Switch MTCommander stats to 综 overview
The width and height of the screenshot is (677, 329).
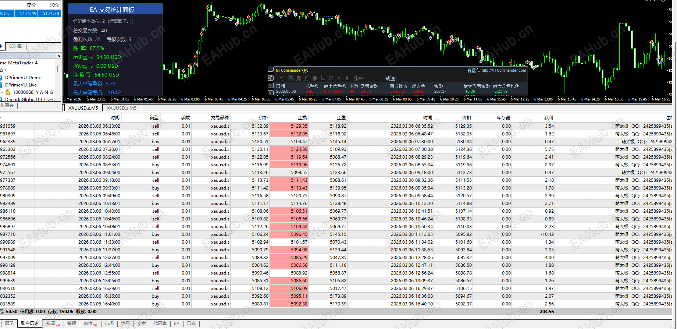click(282, 78)
